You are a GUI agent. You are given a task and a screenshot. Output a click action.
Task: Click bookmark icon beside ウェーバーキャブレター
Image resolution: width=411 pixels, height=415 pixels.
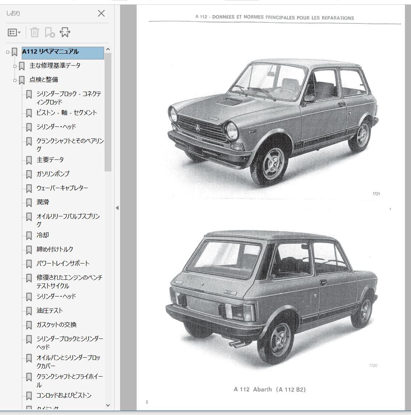[29, 189]
